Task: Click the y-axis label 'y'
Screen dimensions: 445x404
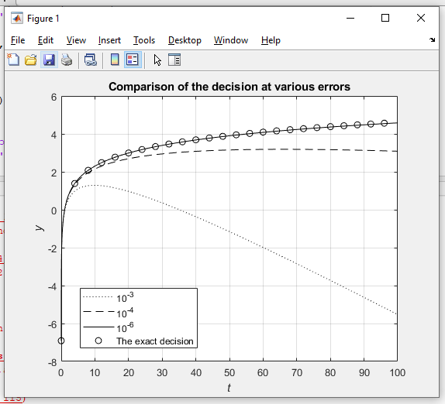Action: point(40,228)
